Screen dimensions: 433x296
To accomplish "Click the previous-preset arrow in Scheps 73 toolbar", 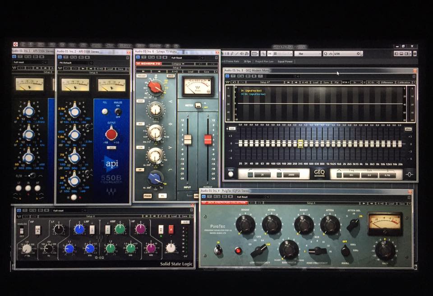I will pos(143,72).
